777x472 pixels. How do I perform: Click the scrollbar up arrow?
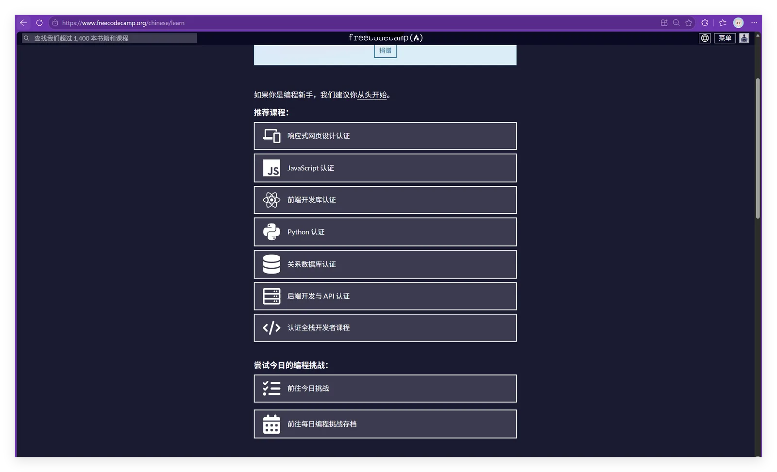tap(758, 36)
